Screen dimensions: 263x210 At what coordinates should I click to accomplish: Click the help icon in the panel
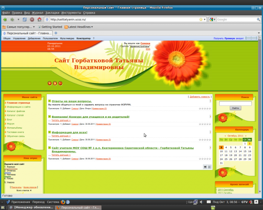(68, 202)
